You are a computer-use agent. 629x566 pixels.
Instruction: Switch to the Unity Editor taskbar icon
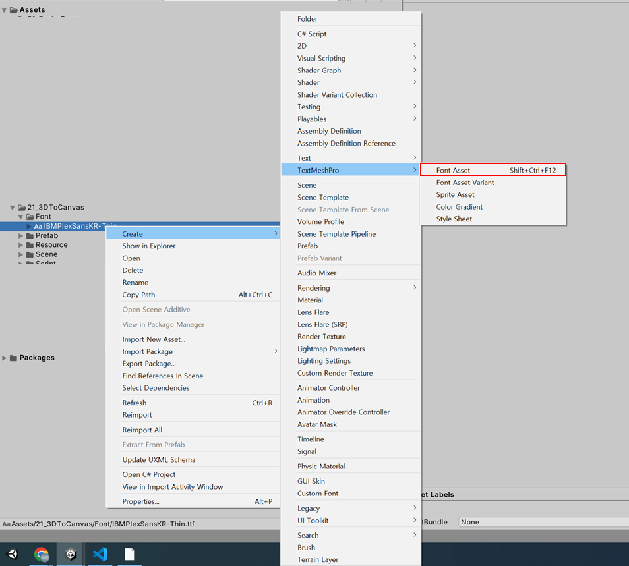(x=71, y=554)
